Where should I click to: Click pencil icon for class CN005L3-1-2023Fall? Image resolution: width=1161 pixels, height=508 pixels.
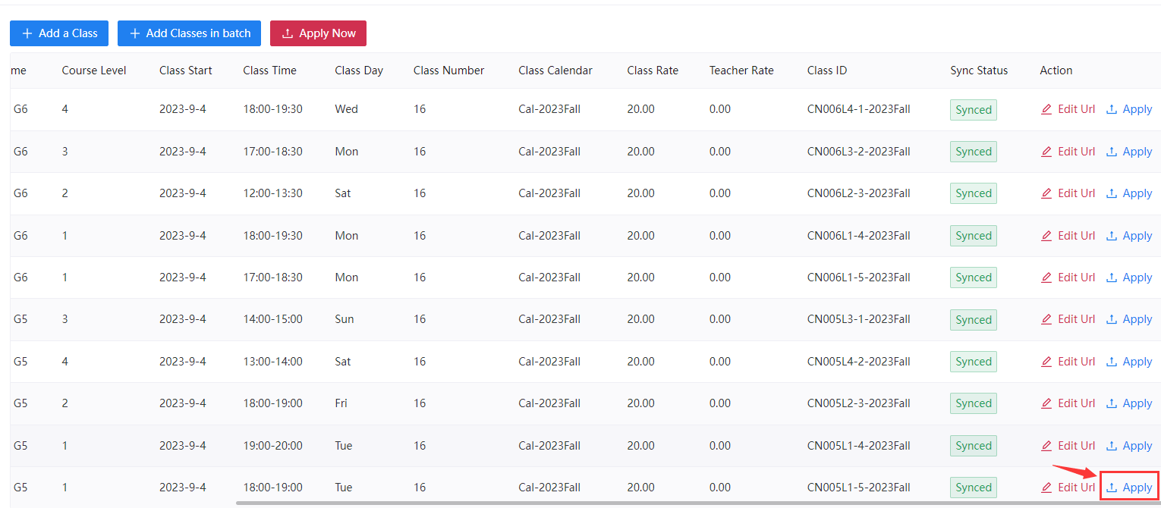click(1046, 319)
